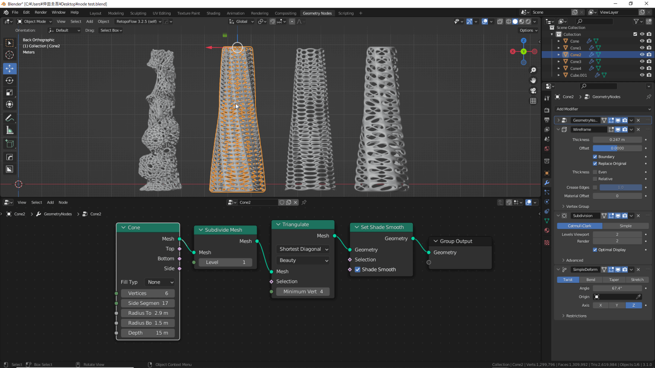Disable Shade Smooth in the node
This screenshot has width=655, height=368.
click(357, 269)
